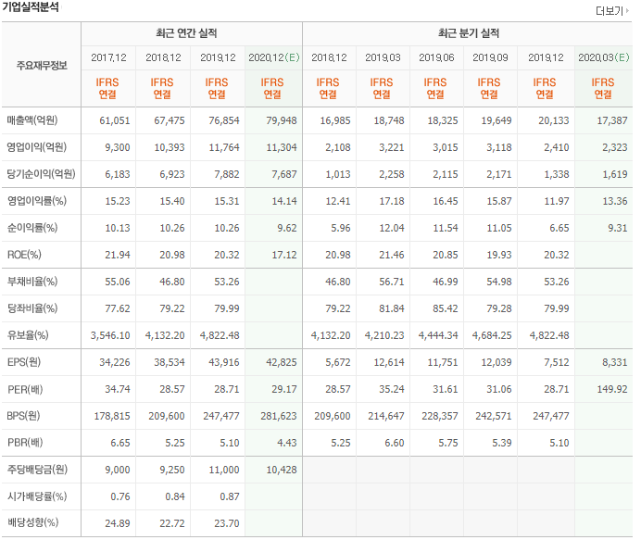Click the dividend yield value 0.87
The width and height of the screenshot is (641, 540).
coord(230,496)
